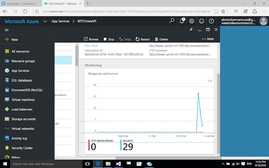
Task: Click the Browse toolbar button
Action: point(91,39)
